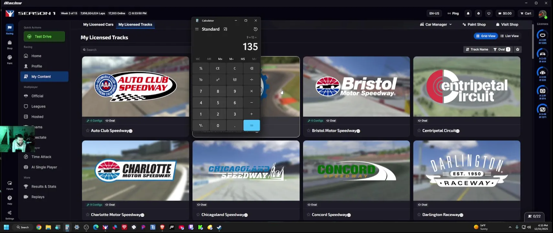Open the Paint sidebar icon
The image size is (553, 233).
pyautogui.click(x=10, y=59)
